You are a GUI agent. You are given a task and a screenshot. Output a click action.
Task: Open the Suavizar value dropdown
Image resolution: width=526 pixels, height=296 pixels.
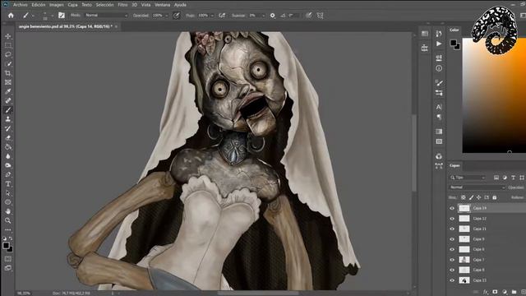click(x=264, y=16)
